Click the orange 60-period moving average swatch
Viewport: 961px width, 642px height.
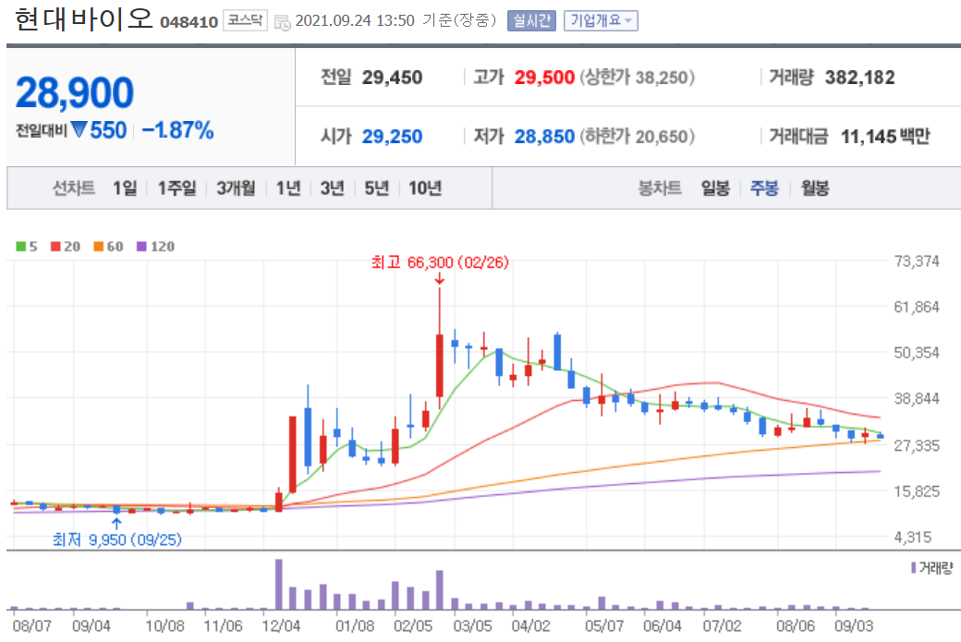tap(99, 247)
